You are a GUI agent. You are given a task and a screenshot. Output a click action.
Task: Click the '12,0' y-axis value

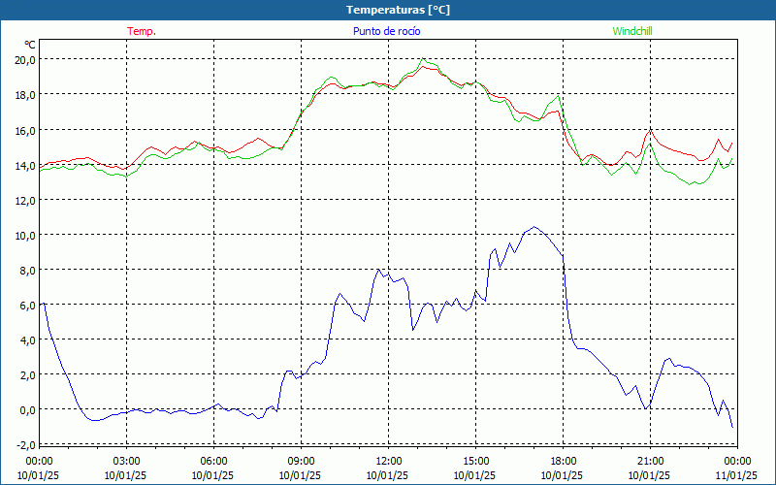coord(25,201)
